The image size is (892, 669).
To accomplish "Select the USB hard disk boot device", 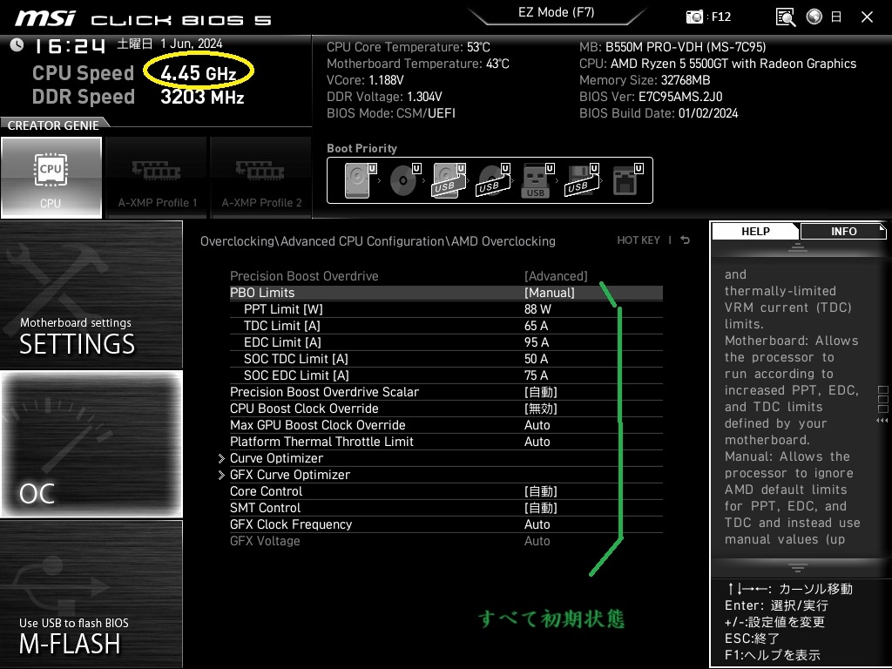I will (x=449, y=180).
